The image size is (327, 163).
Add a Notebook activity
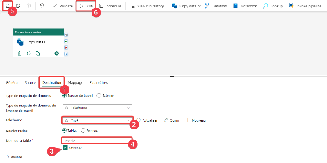click(245, 6)
